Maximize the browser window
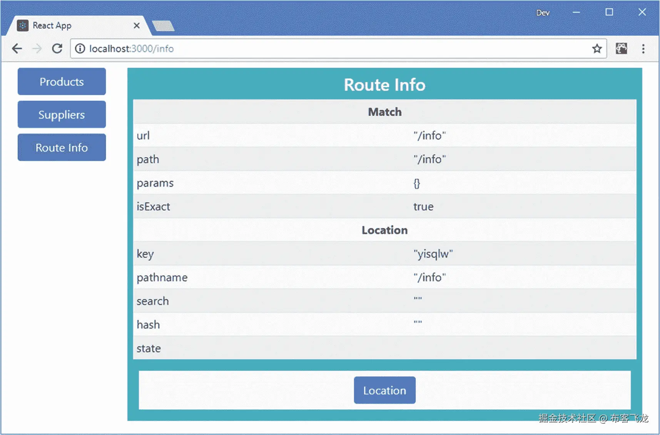This screenshot has height=435, width=660. (609, 12)
